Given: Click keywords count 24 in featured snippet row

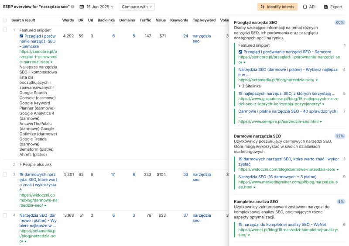Looking at the screenshot, I should pos(186,36).
